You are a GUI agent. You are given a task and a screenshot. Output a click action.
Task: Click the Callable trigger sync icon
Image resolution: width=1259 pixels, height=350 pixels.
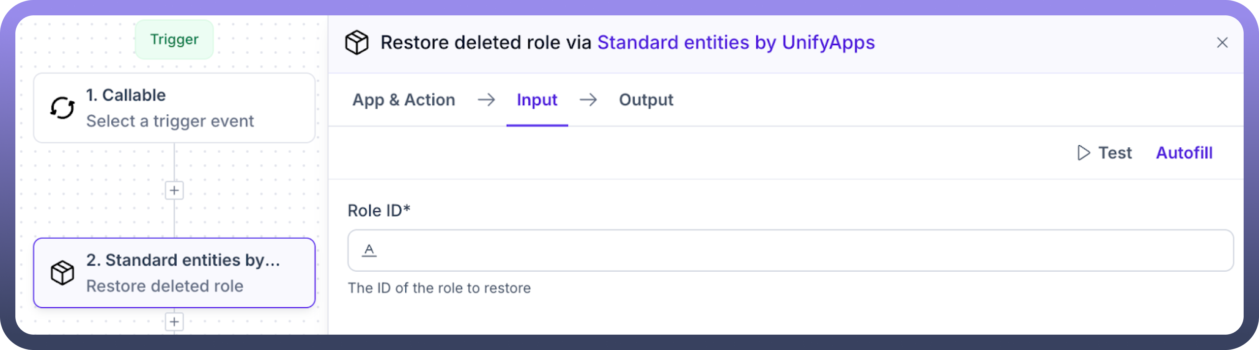[63, 108]
